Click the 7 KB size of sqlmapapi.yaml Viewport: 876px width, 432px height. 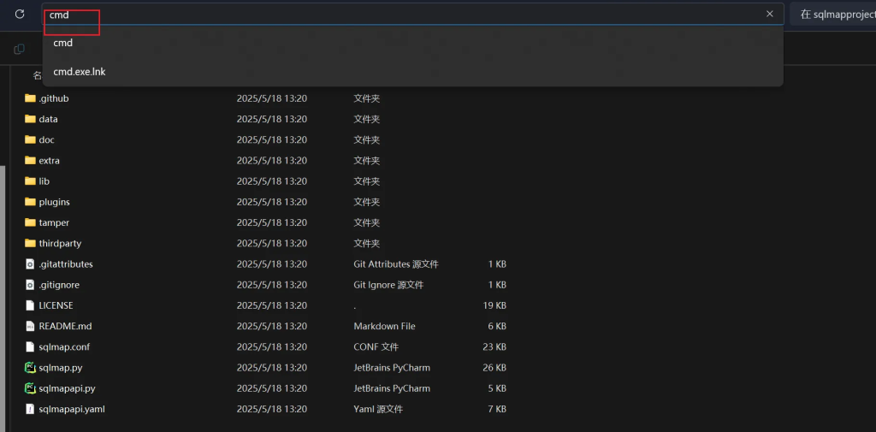pyautogui.click(x=497, y=409)
